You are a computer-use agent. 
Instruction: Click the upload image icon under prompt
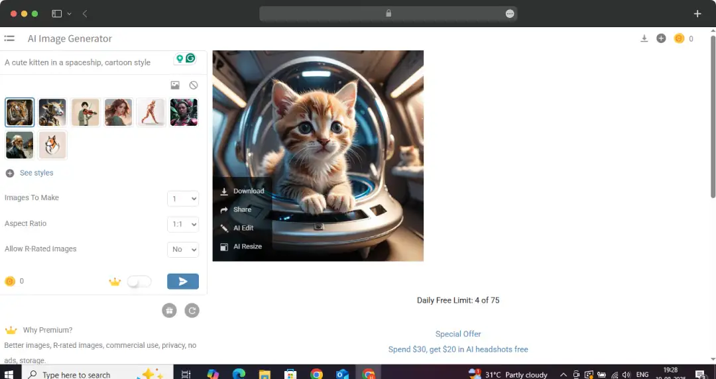click(175, 85)
